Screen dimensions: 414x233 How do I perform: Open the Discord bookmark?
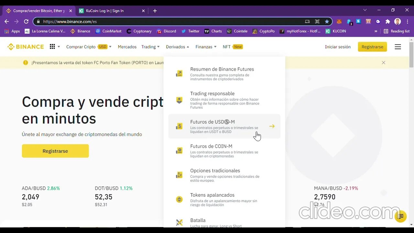coord(166,31)
